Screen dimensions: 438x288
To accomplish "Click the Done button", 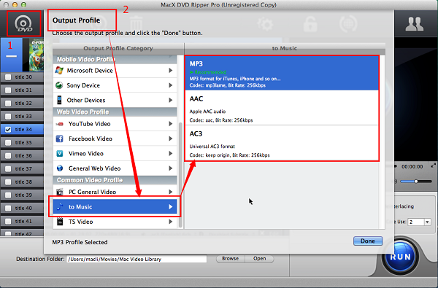I will (368, 241).
